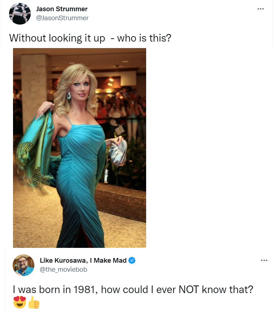This screenshot has height=314, width=276.
Task: Click the Like Kurosawa, I Make Mad name
Action: tap(83, 260)
